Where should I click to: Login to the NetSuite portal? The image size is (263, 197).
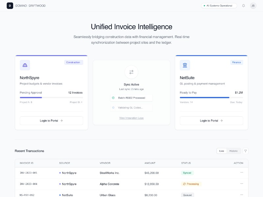coord(211,120)
